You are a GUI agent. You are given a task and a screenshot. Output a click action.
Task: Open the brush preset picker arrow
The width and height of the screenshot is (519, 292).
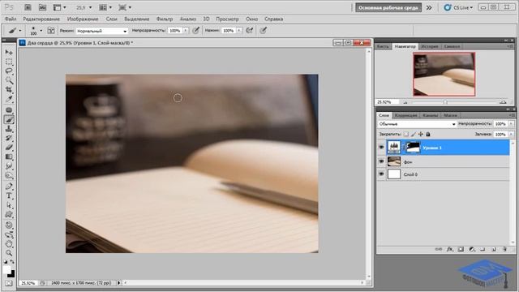click(x=41, y=31)
